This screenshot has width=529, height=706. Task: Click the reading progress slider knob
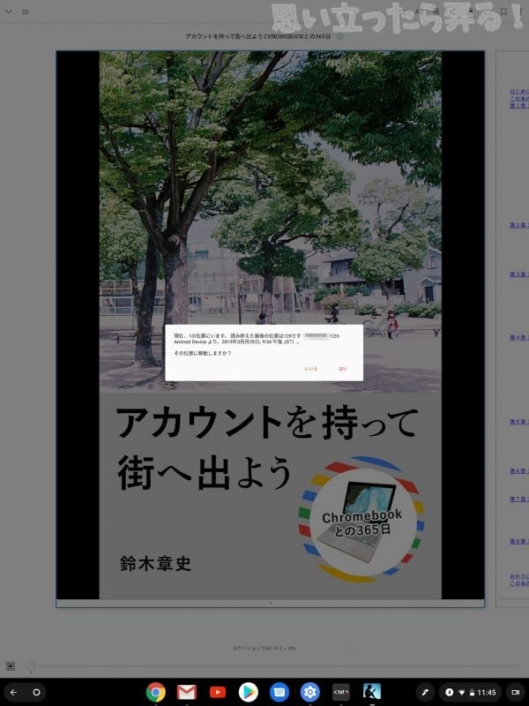click(31, 666)
